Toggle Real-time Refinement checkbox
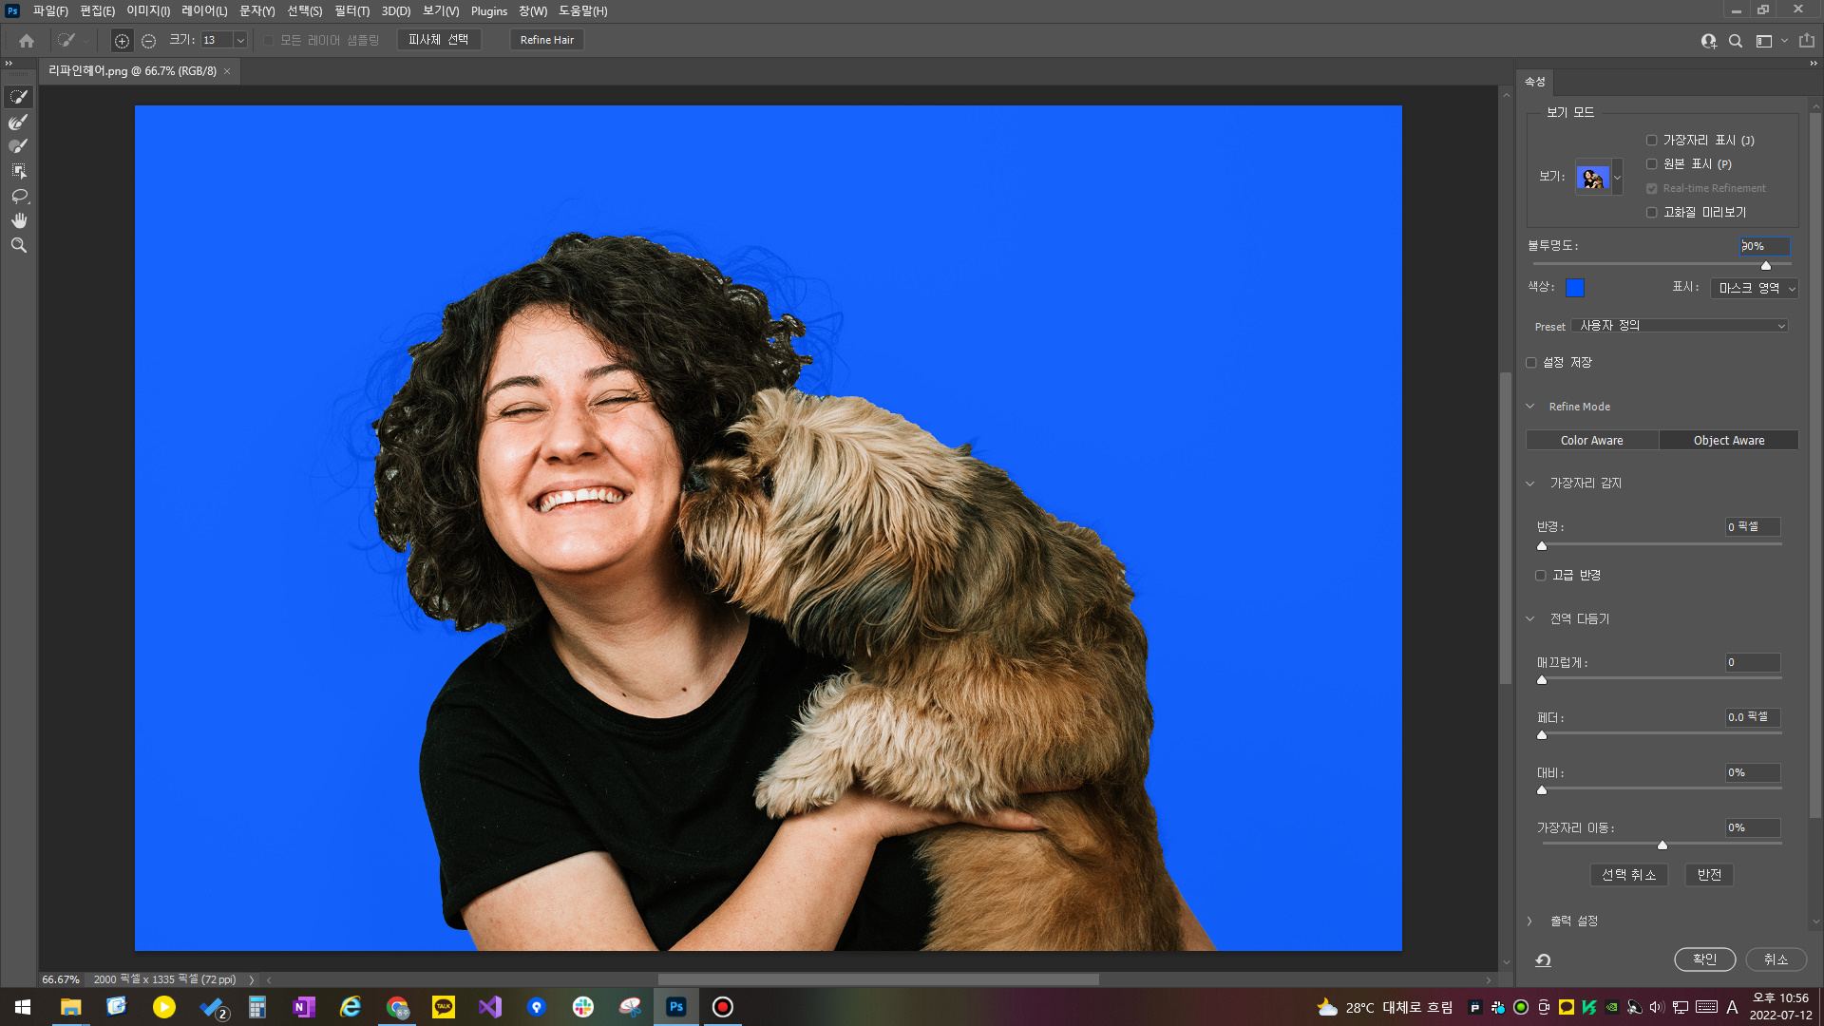This screenshot has width=1824, height=1026. click(1652, 189)
